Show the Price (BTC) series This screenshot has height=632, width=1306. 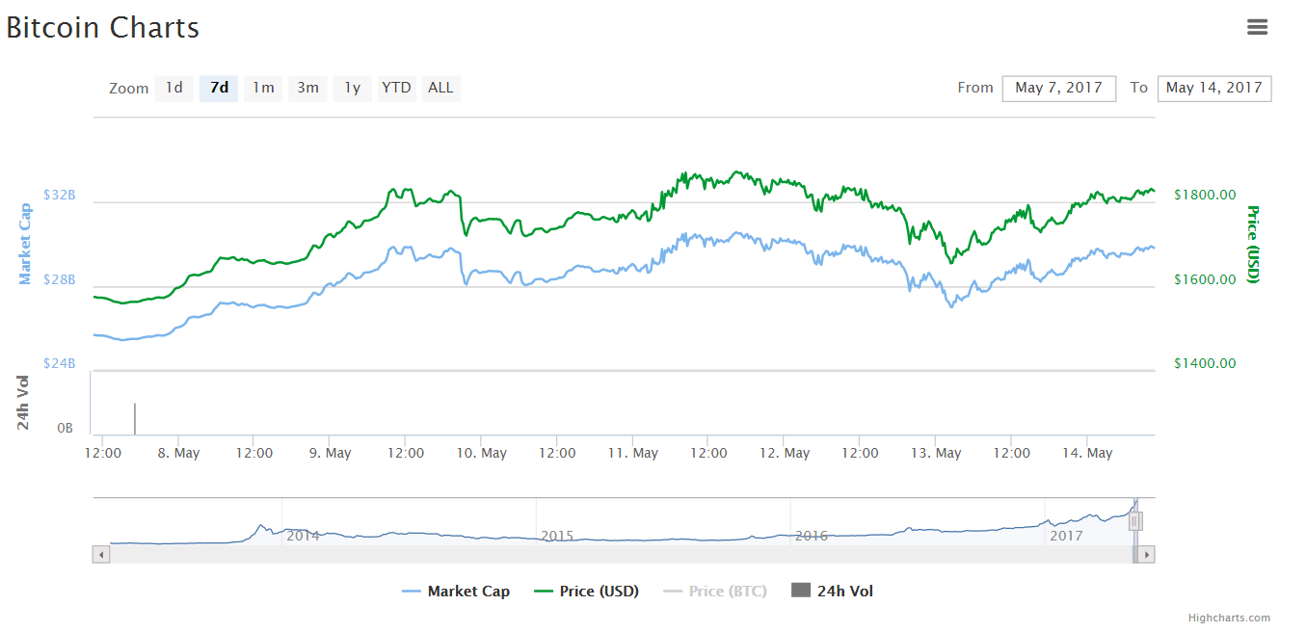click(x=715, y=592)
